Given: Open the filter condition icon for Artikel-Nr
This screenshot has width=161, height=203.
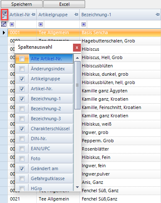Looking at the screenshot, I should pyautogui.click(x=12, y=25).
